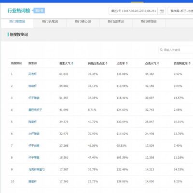Image resolution: width=193 pixels, height=193 pixels.
Task: Open the calendar icon beside the date range
Action: click(x=162, y=11)
